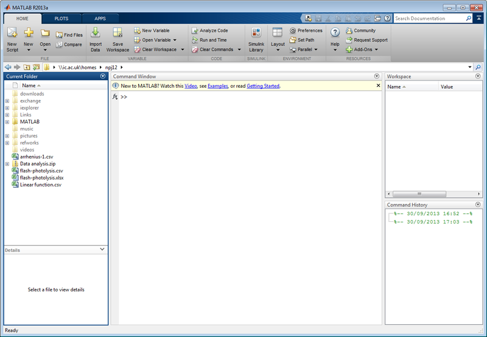Screen dimensions: 487x337
Task: Click the quick access Undo icon
Action: [357, 18]
